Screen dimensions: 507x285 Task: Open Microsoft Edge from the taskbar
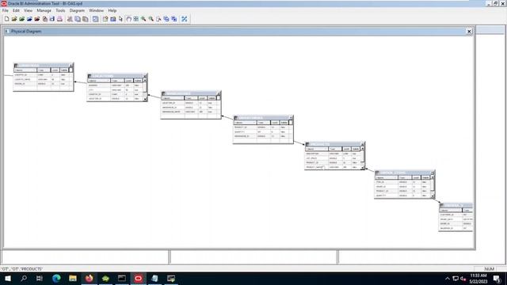56,278
